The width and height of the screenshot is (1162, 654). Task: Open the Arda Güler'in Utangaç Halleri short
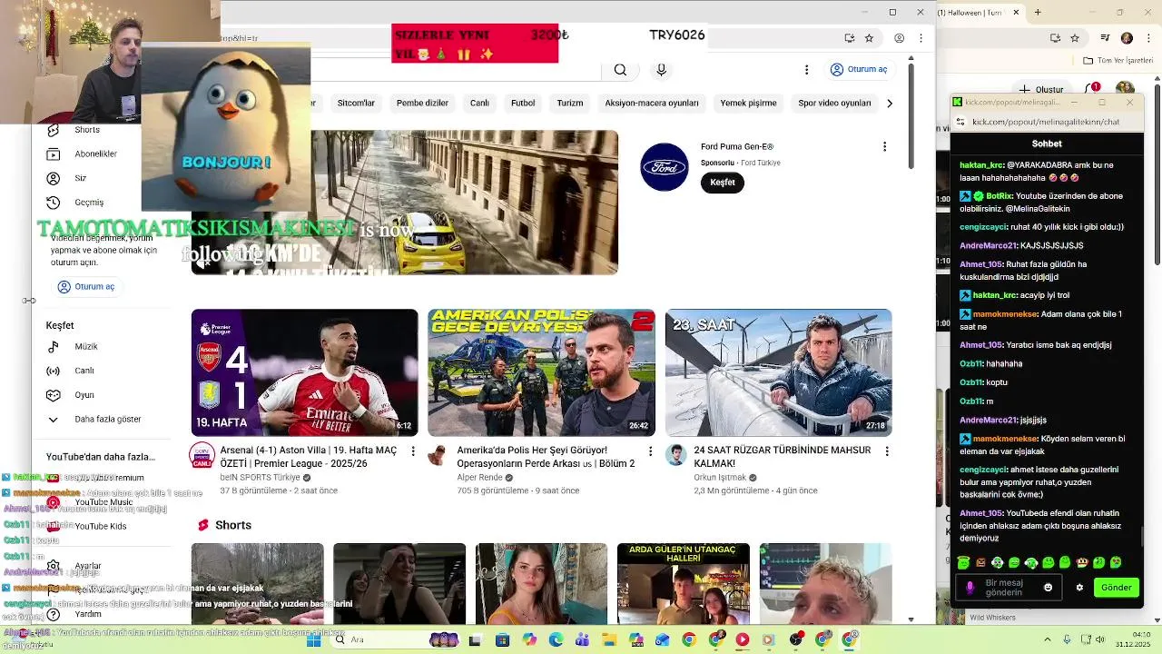coord(684,584)
